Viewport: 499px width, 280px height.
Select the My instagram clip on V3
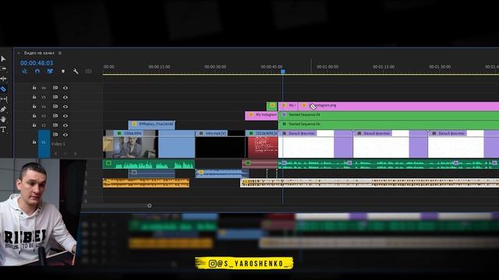261,116
